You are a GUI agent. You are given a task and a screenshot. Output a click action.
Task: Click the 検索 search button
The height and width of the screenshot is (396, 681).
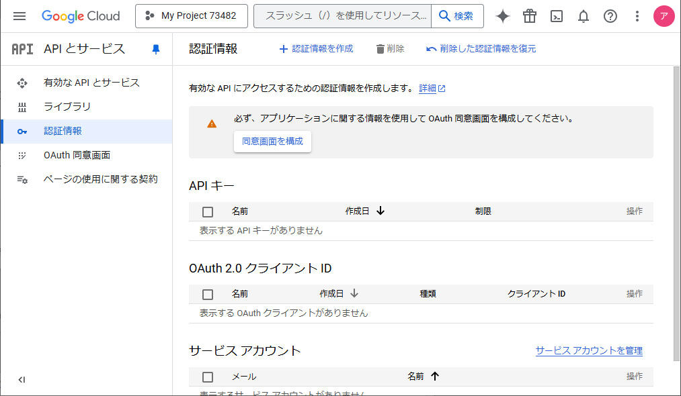(457, 16)
